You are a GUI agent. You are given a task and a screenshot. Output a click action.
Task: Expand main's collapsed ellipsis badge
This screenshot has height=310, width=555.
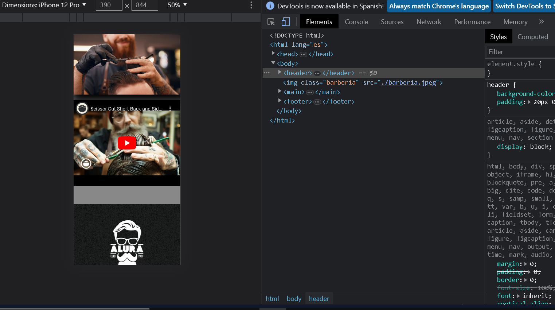click(310, 92)
